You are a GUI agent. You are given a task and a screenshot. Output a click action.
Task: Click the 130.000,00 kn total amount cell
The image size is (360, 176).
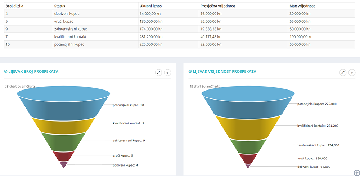[168, 21]
